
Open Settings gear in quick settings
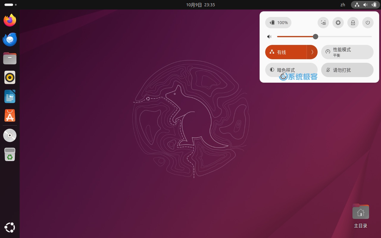(338, 23)
